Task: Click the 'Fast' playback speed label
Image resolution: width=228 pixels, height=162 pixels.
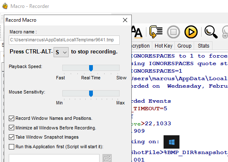Action: click(61, 78)
